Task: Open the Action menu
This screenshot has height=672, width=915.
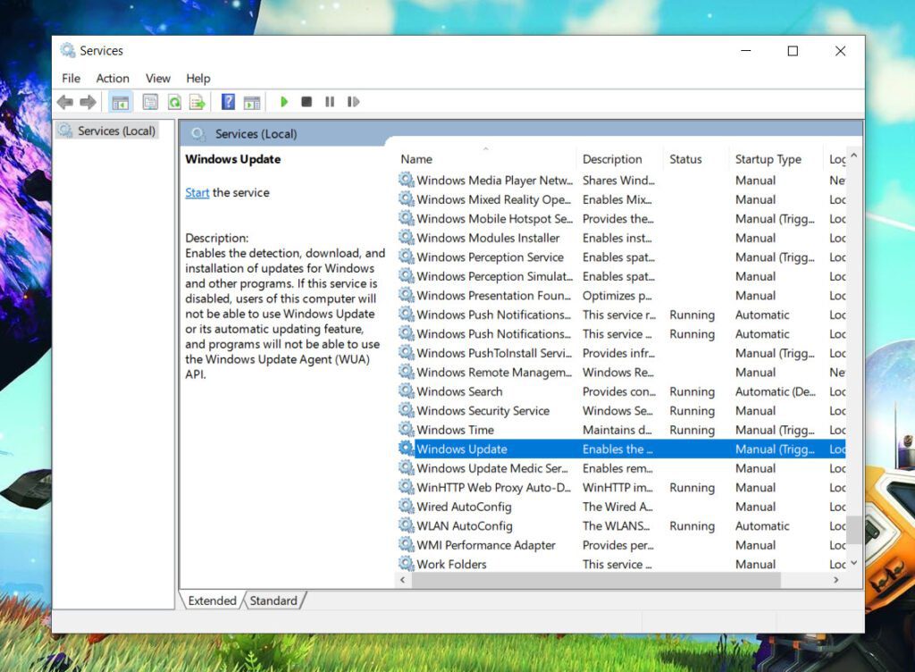Action: pyautogui.click(x=113, y=78)
